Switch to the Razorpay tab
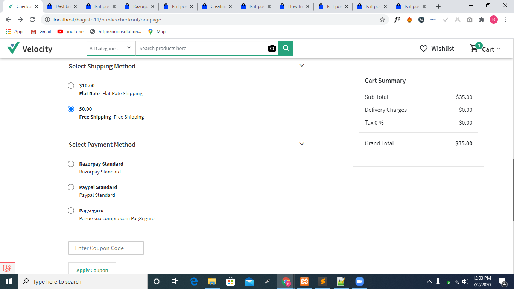The image size is (514, 289). click(x=139, y=6)
